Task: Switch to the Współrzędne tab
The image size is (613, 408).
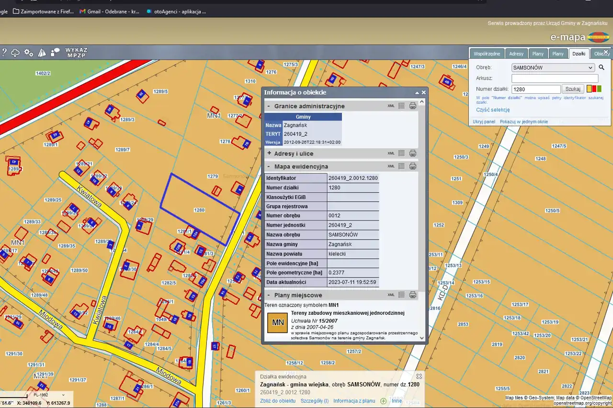Action: pos(487,54)
